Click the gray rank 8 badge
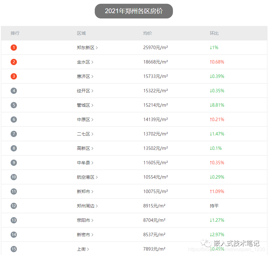The width and height of the screenshot is (268, 255). tap(14, 148)
